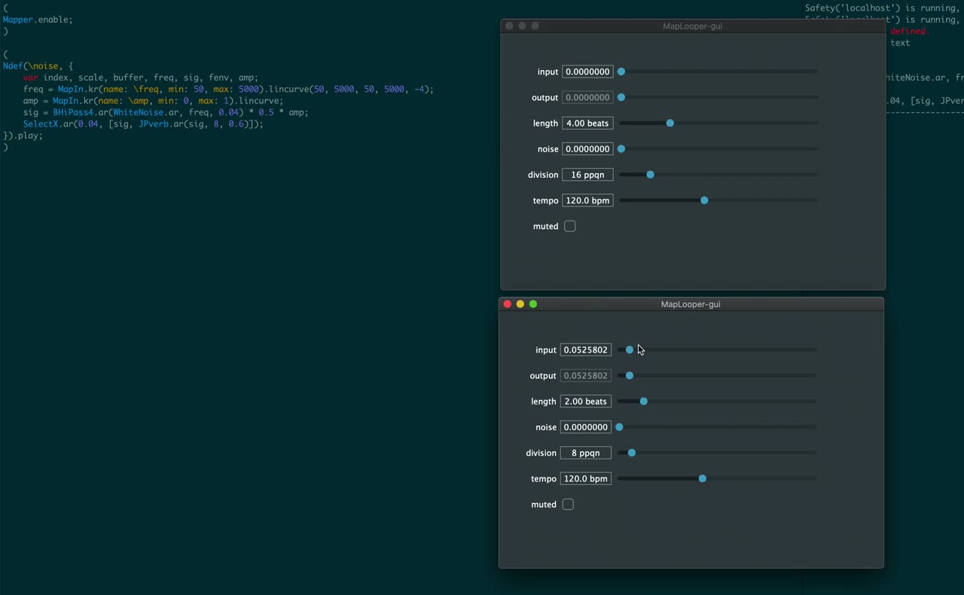Click the Safety('localhost') is running post window line
The width and height of the screenshot is (964, 595).
884,8
